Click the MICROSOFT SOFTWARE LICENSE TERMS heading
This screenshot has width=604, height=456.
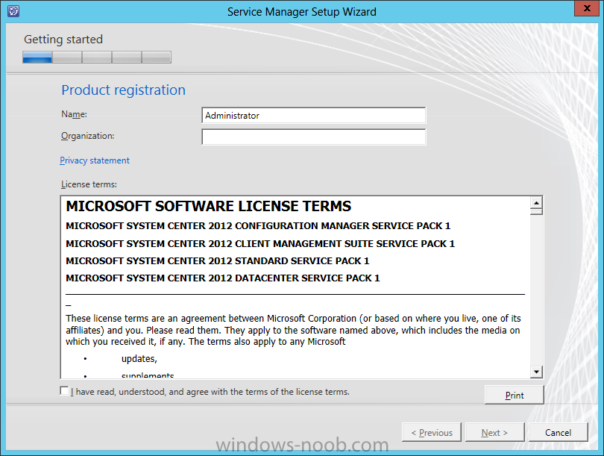click(208, 206)
